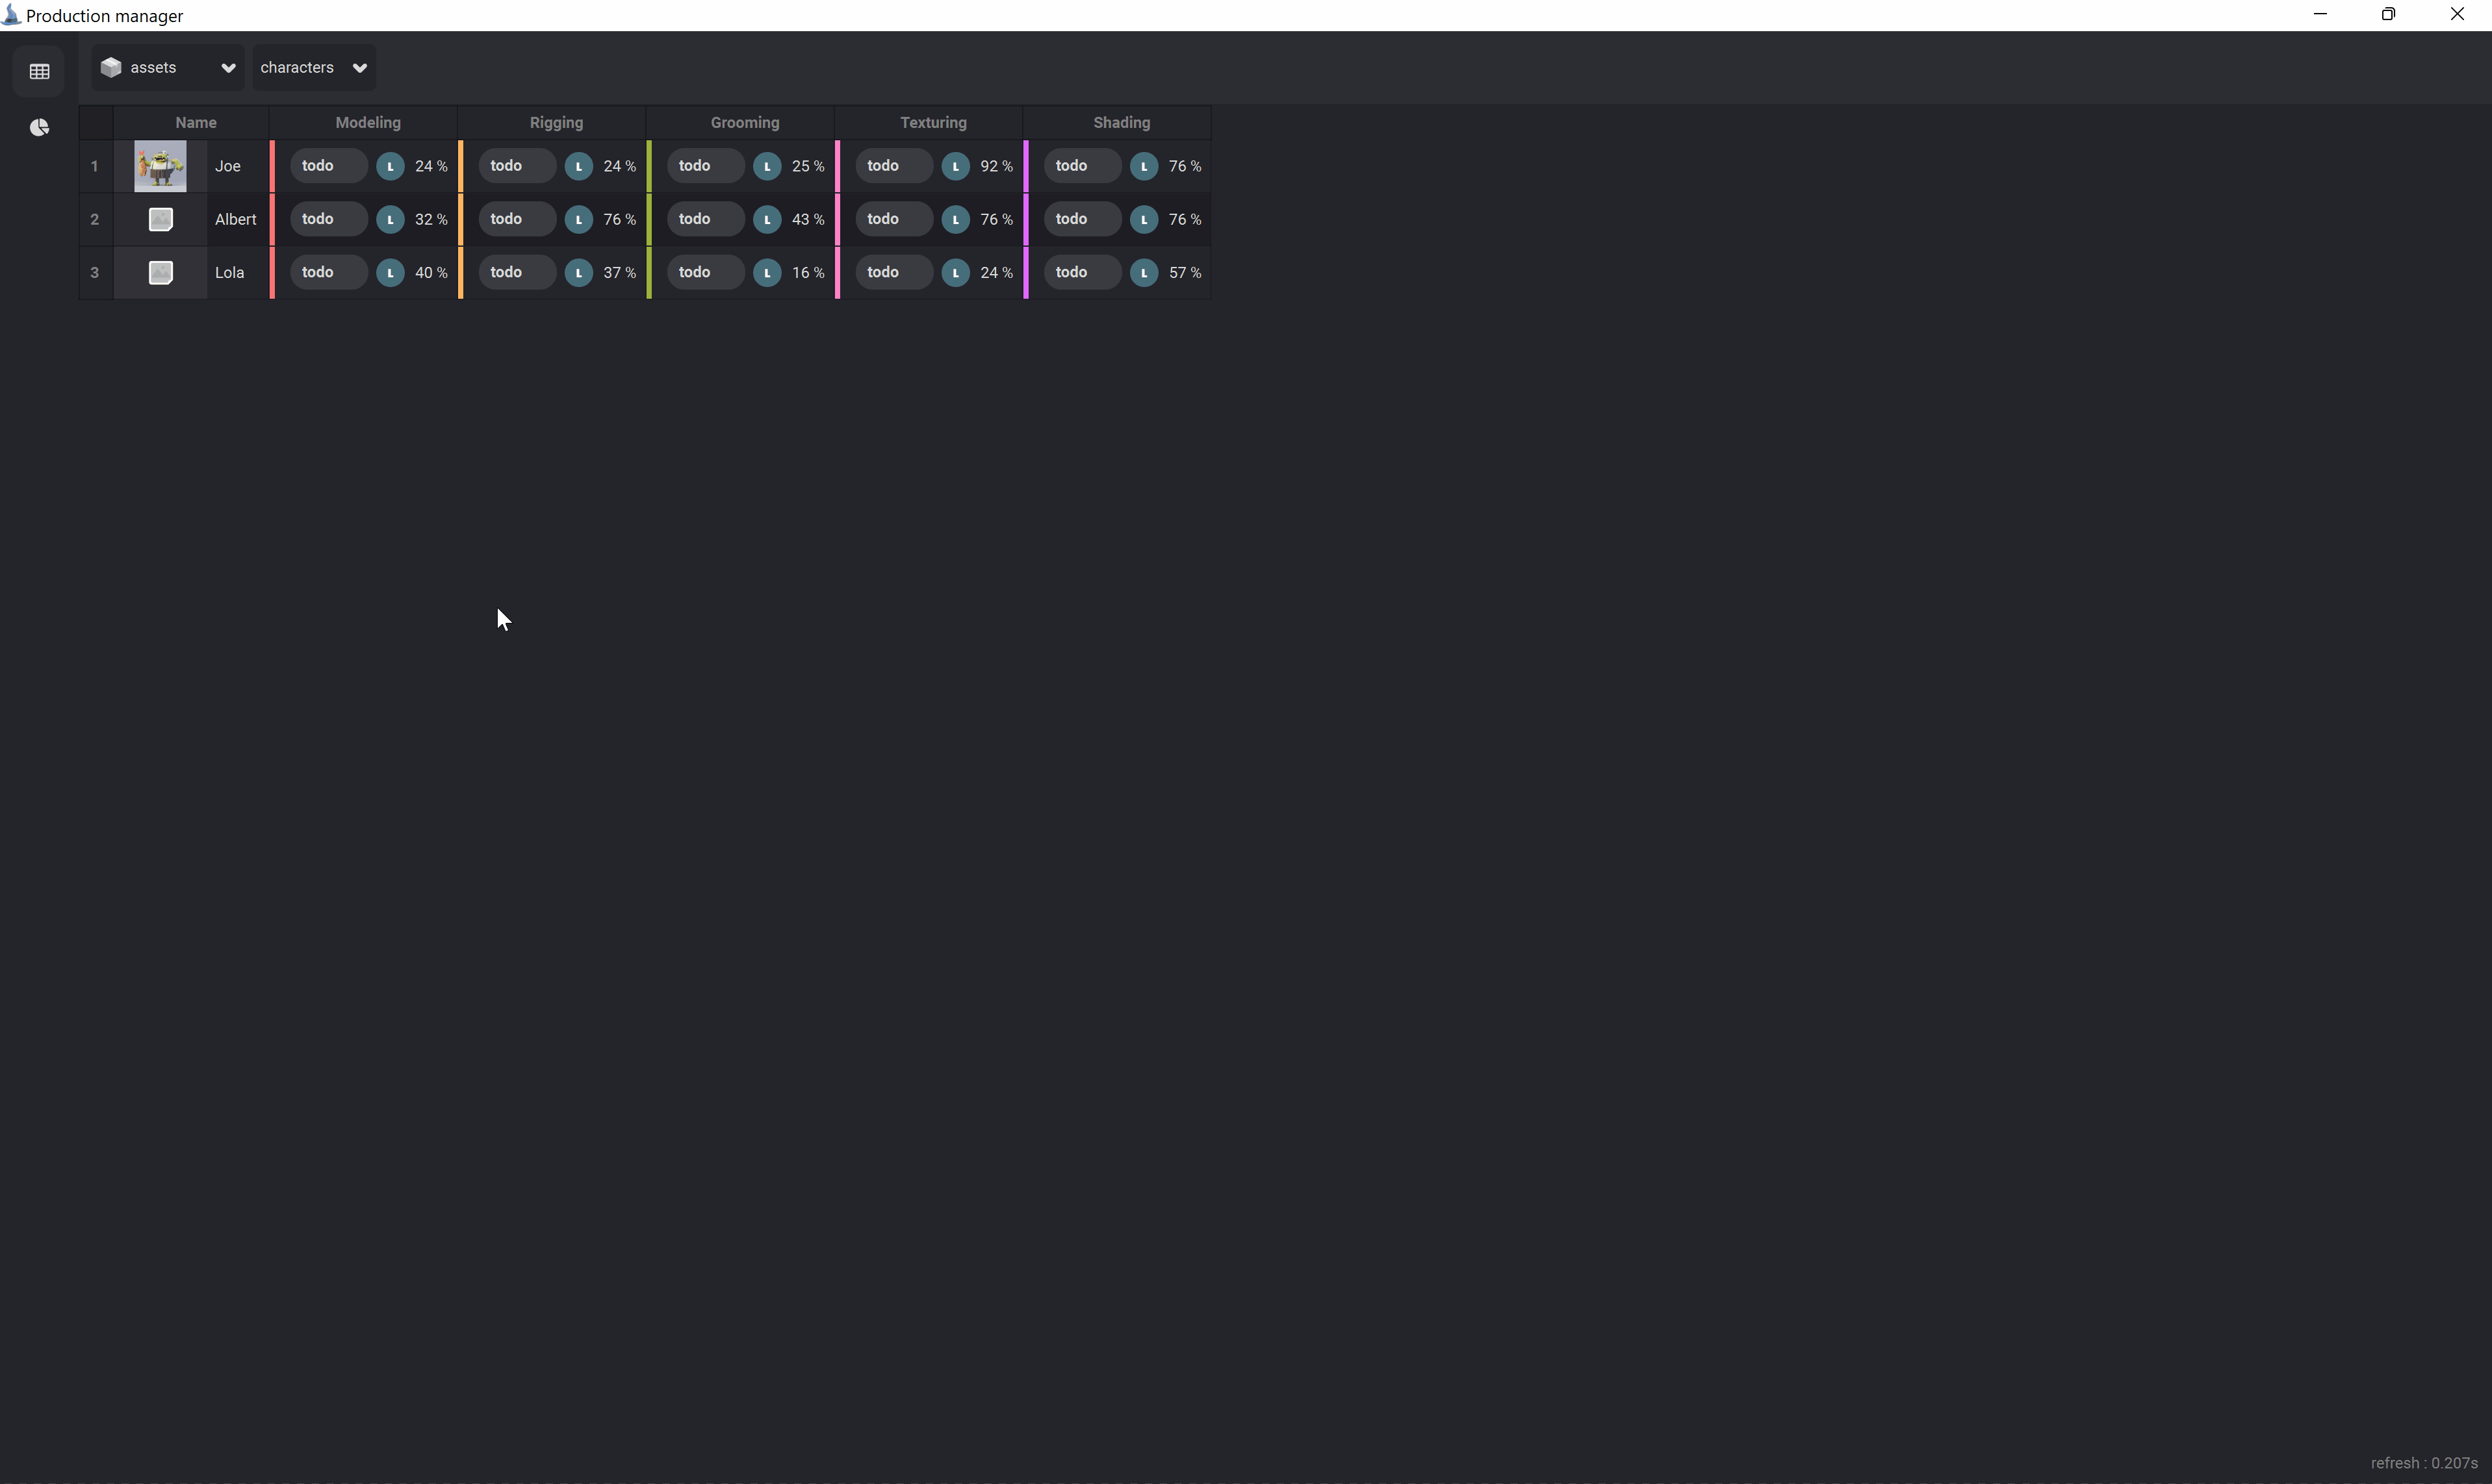The image size is (2492, 1484).
Task: Click Joe's Modeling assignee L avatar
Action: [x=390, y=166]
